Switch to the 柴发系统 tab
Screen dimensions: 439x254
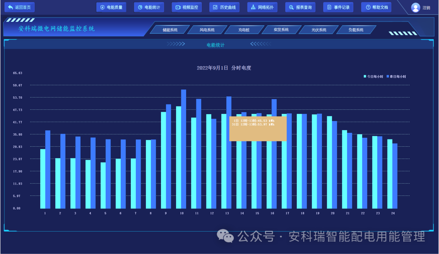(x=281, y=30)
